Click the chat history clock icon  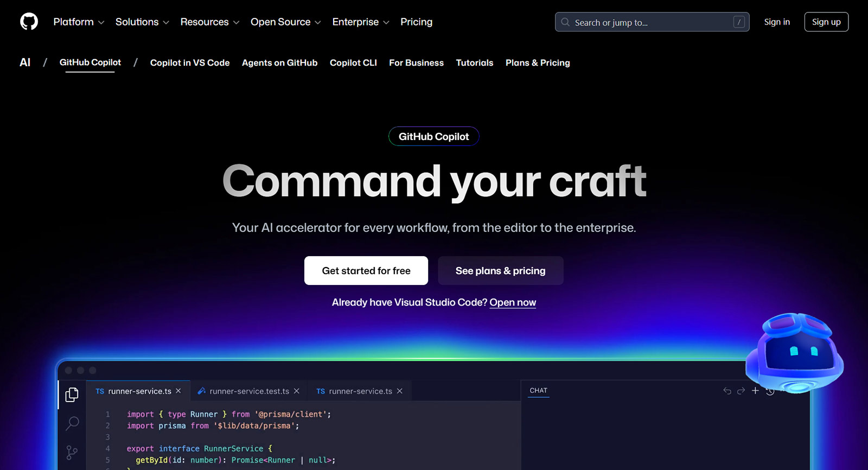coord(770,391)
